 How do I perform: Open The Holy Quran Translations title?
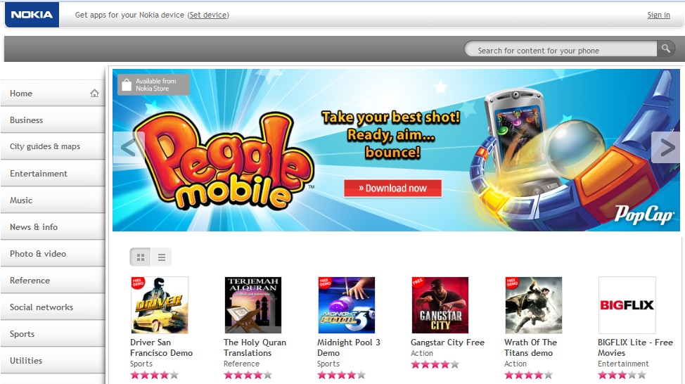(x=255, y=347)
